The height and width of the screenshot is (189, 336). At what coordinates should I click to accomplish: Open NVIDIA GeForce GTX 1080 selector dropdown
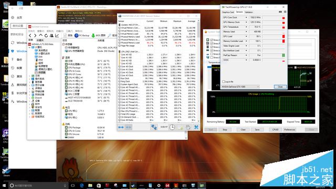click(x=240, y=87)
